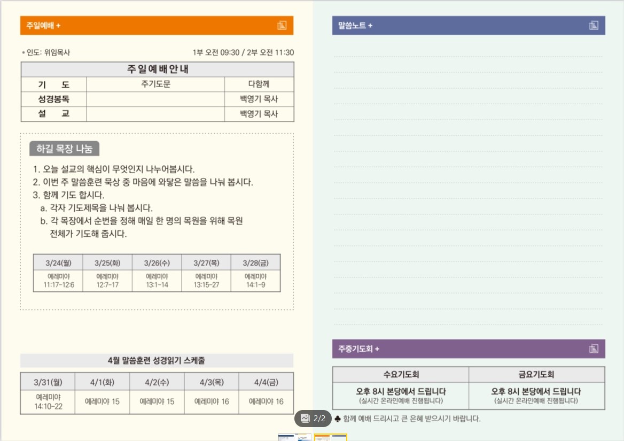Image resolution: width=624 pixels, height=441 pixels.
Task: Click the document icon in 주중기도회 header
Action: click(594, 349)
